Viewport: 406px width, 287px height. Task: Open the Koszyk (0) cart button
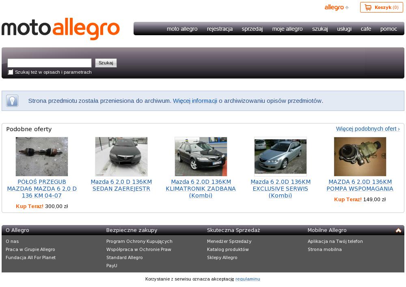tap(381, 7)
